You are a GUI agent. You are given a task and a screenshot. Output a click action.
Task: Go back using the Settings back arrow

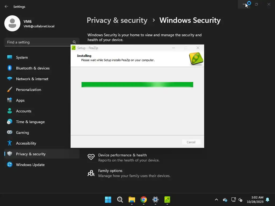coord(6,6)
